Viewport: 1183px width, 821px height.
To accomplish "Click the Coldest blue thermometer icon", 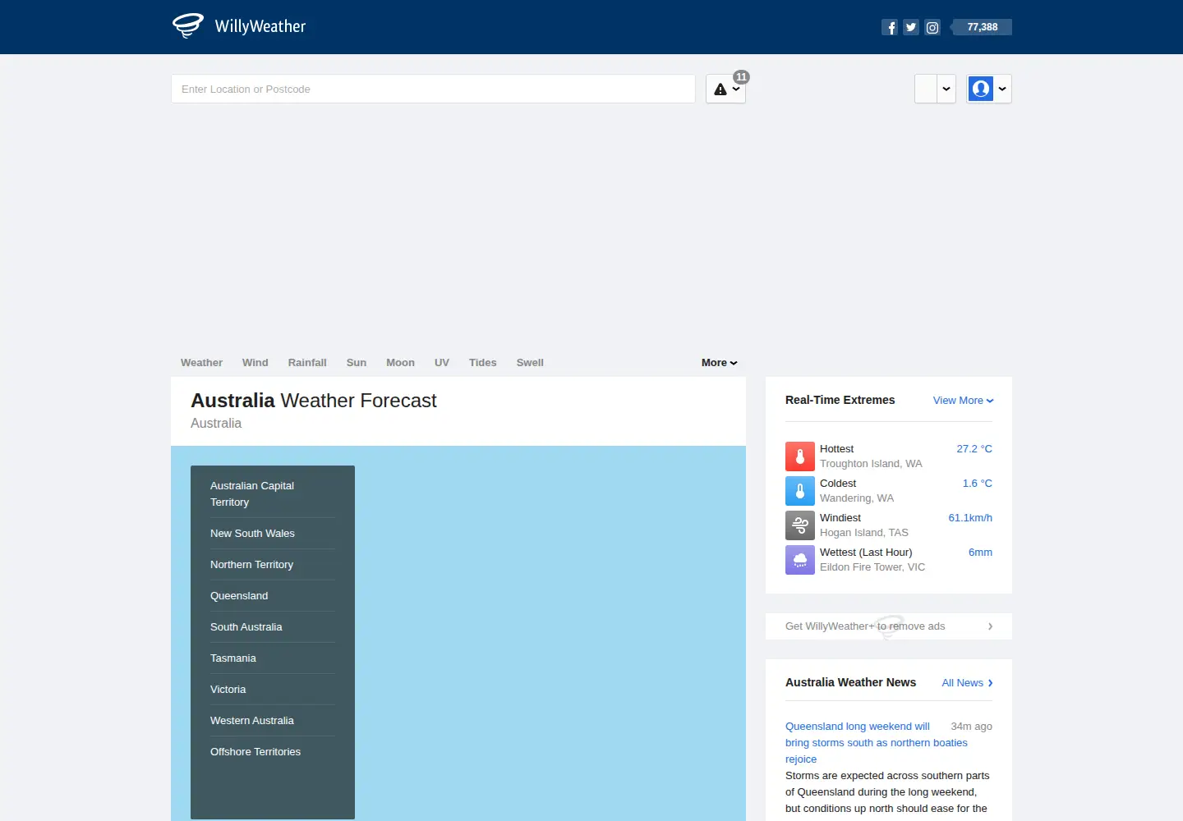I will click(800, 491).
